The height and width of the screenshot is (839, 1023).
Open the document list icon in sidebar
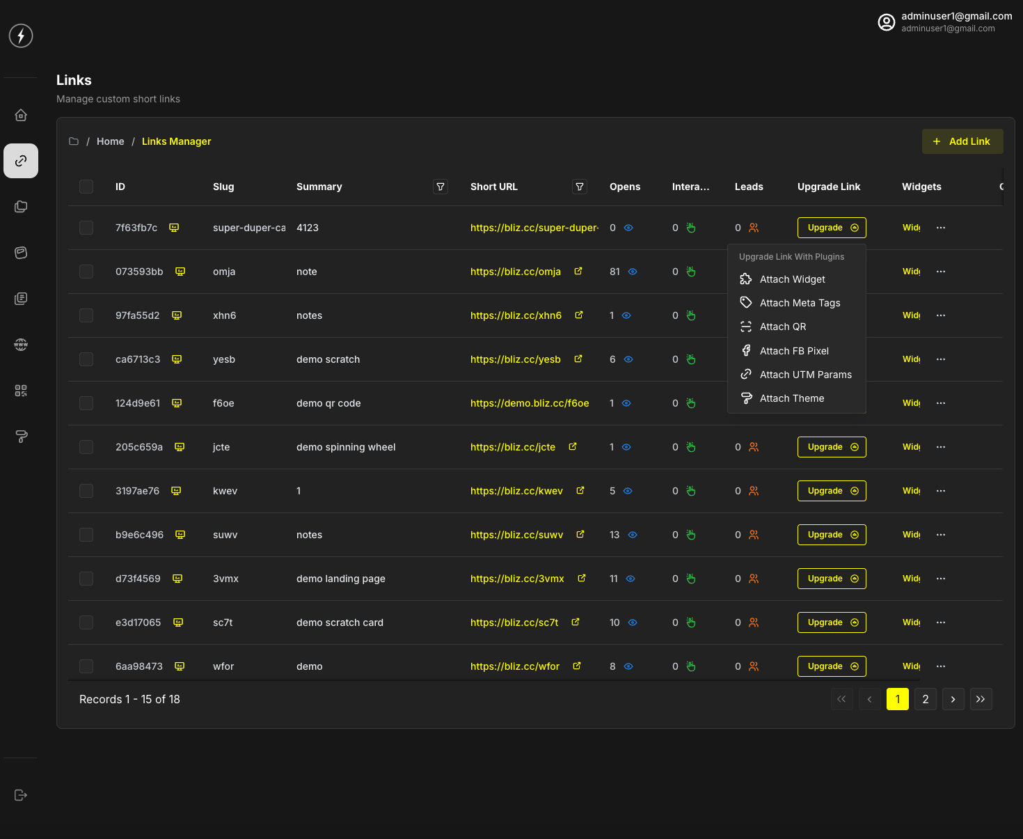[x=21, y=299]
